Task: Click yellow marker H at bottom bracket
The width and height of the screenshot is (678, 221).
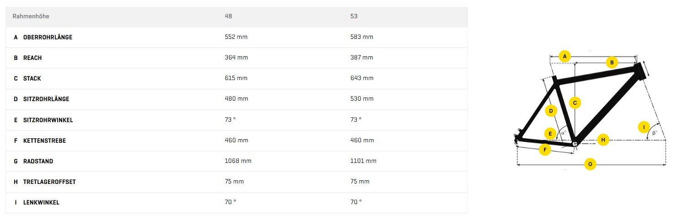Action: point(603,140)
